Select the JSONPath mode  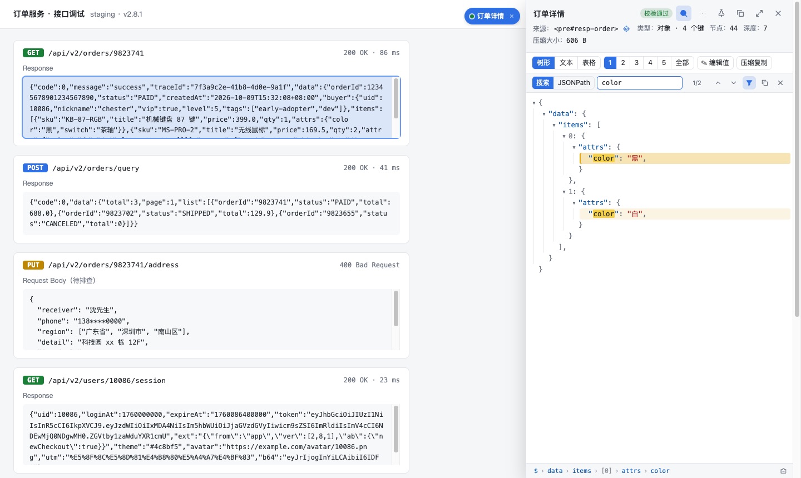[574, 83]
